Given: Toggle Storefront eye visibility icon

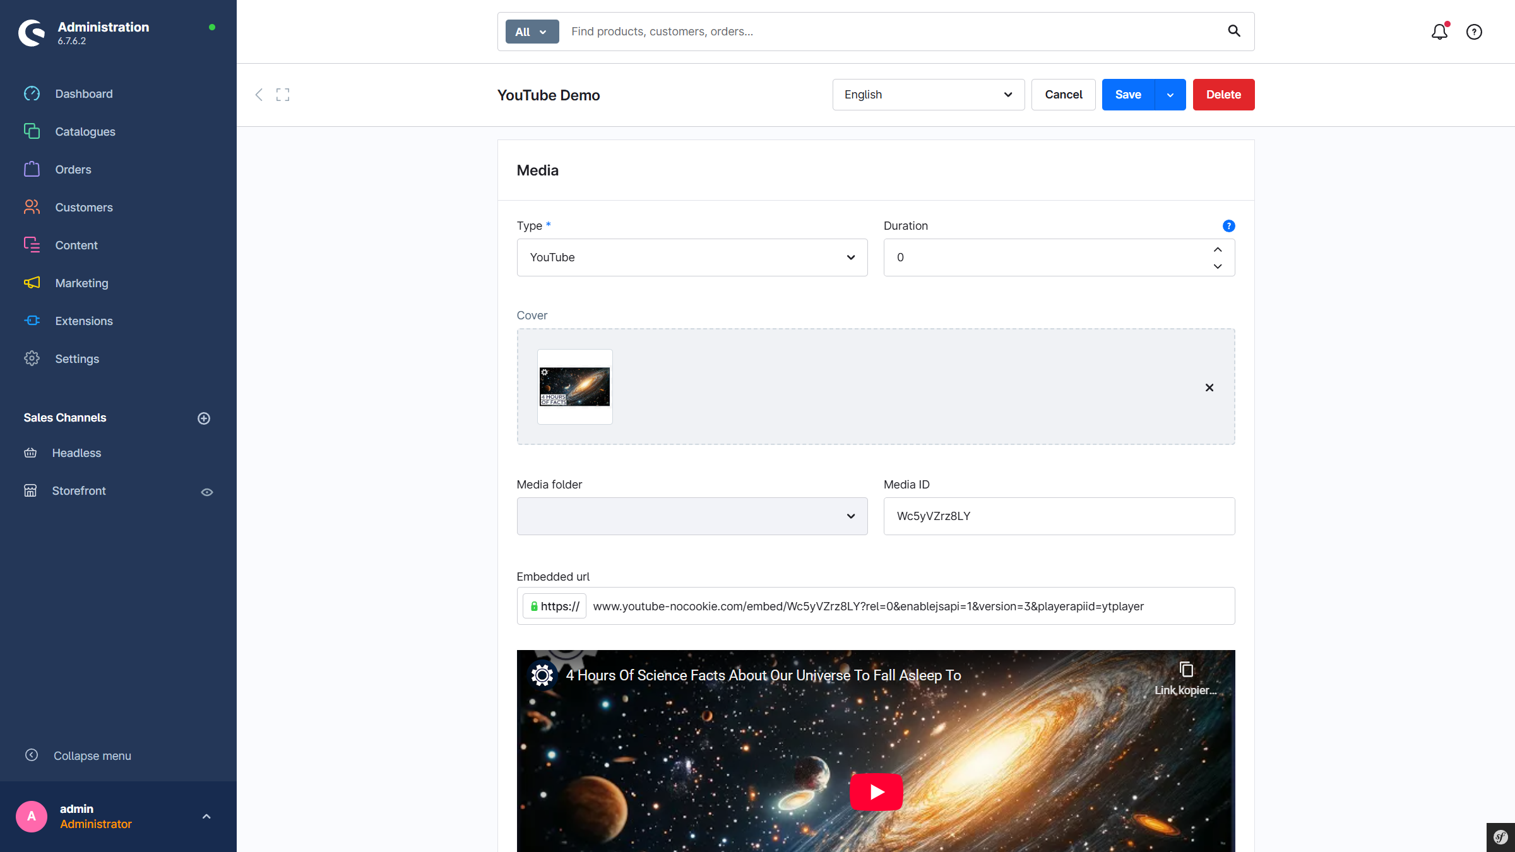Looking at the screenshot, I should click(206, 492).
